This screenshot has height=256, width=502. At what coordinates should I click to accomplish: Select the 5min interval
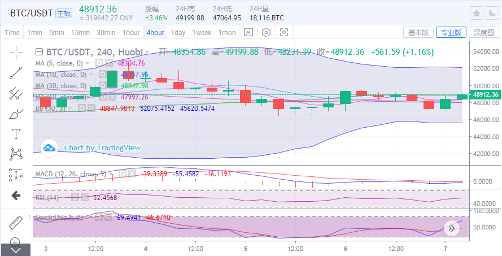point(56,32)
